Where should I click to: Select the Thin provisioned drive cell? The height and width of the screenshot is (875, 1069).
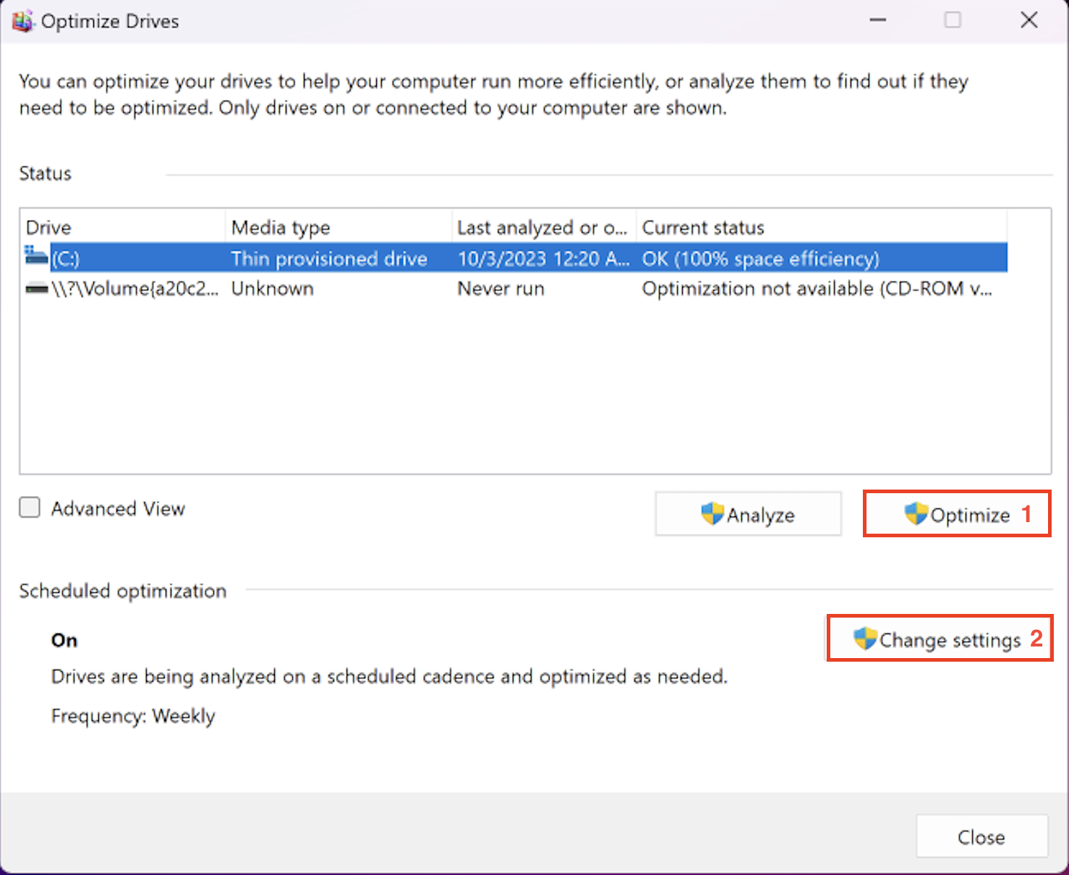click(x=329, y=259)
